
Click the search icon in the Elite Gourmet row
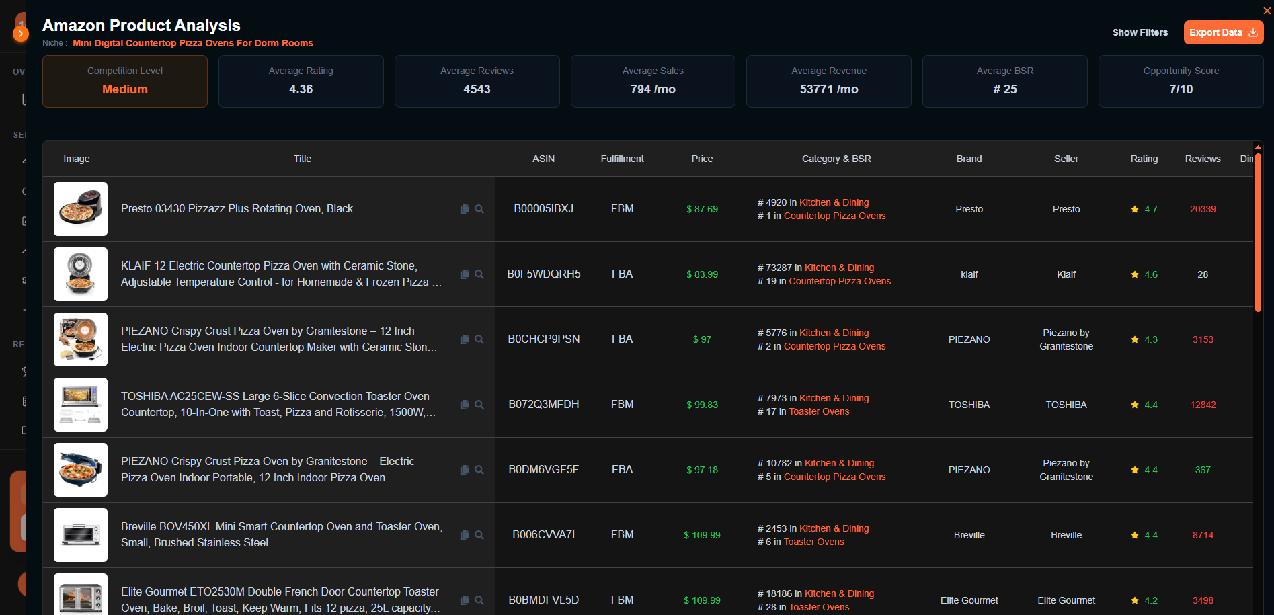coord(479,600)
